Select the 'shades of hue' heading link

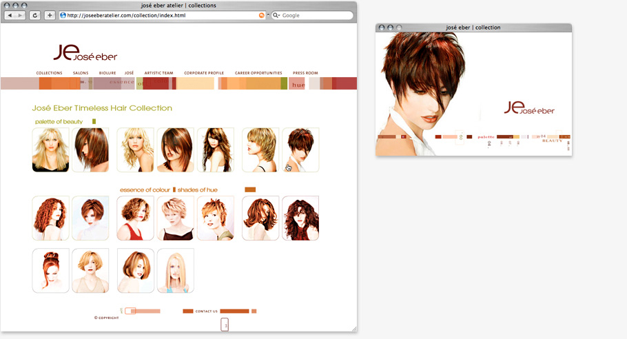click(x=198, y=190)
